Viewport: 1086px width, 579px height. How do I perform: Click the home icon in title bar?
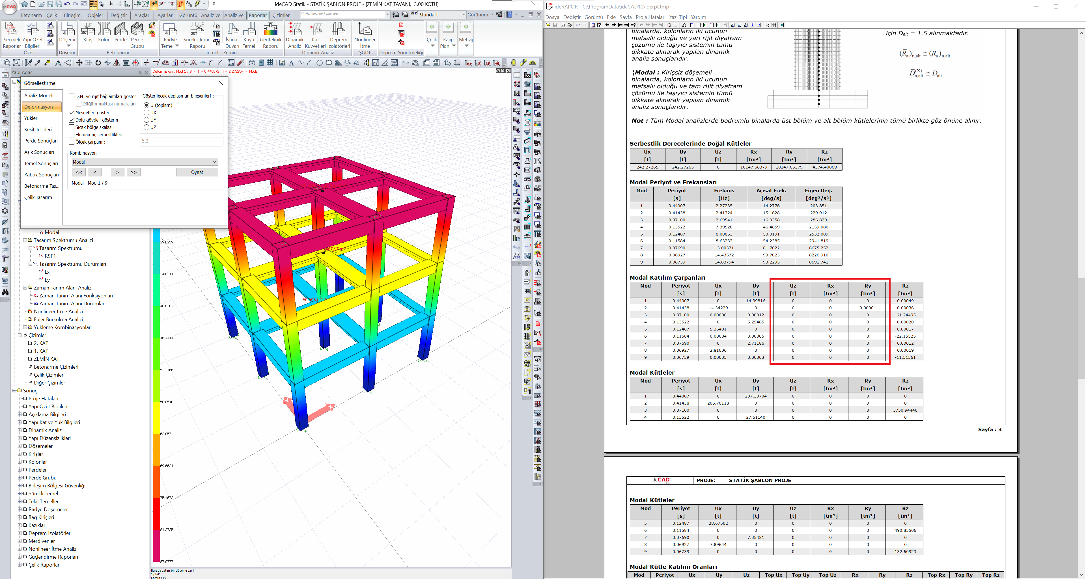click(24, 4)
